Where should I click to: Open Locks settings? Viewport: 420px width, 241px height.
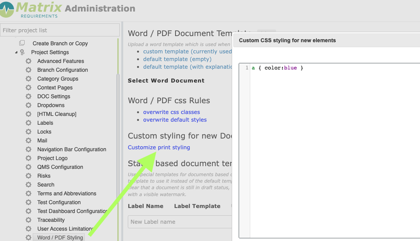pos(44,131)
